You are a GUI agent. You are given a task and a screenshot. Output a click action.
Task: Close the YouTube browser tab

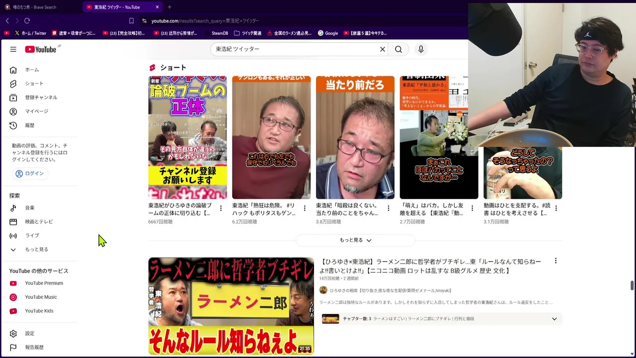point(157,7)
